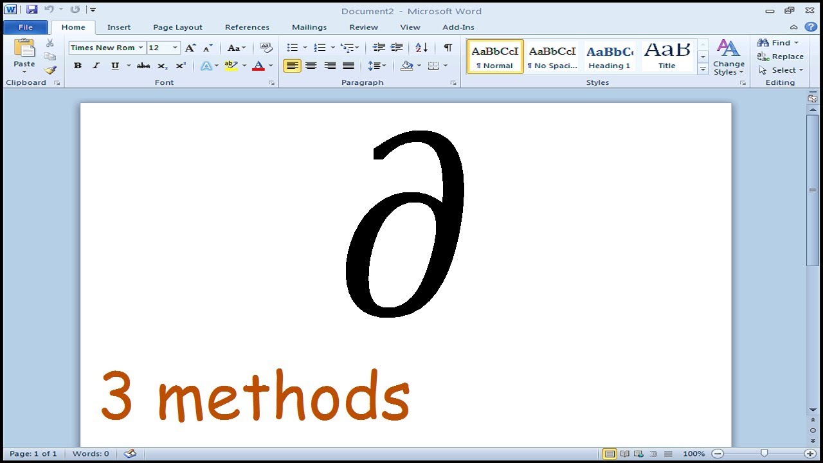Click the Cut scissors icon
This screenshot has height=463, width=823.
coord(50,43)
